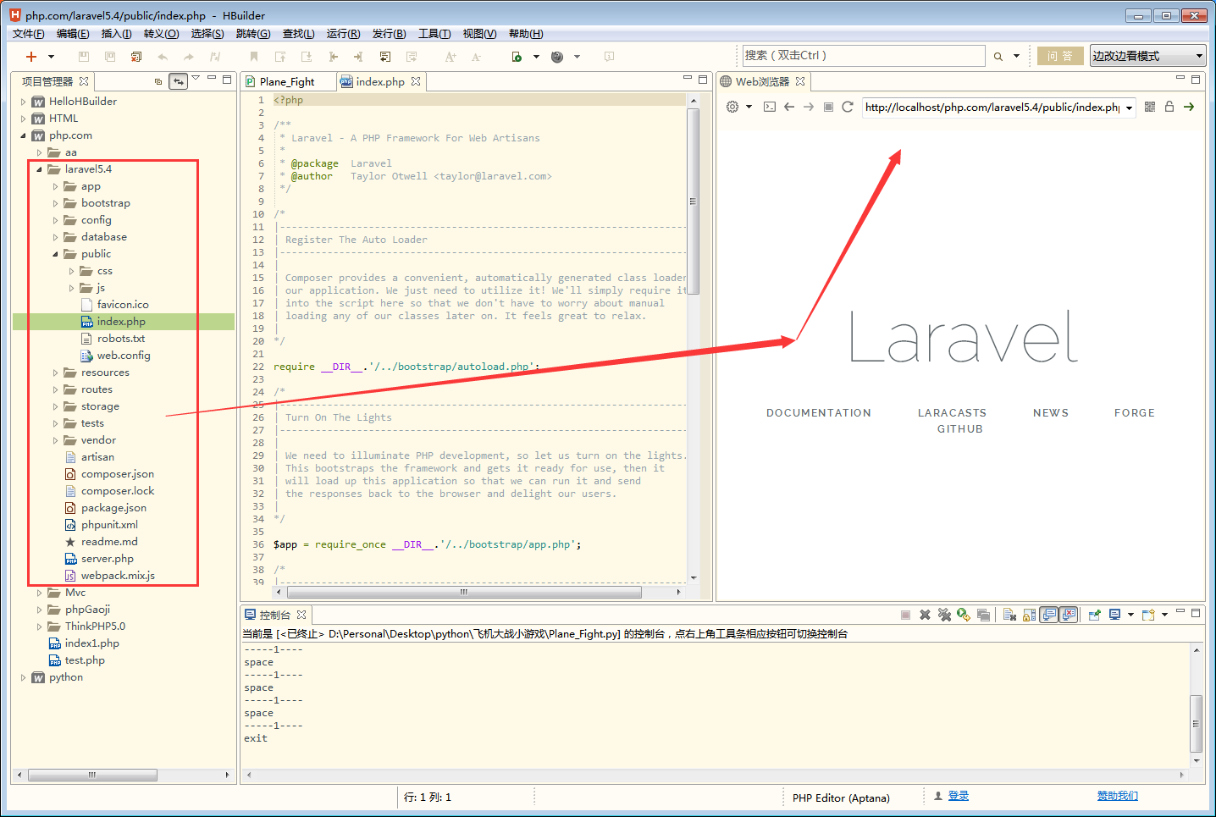
Task: Expand the python project node
Action: pos(23,677)
